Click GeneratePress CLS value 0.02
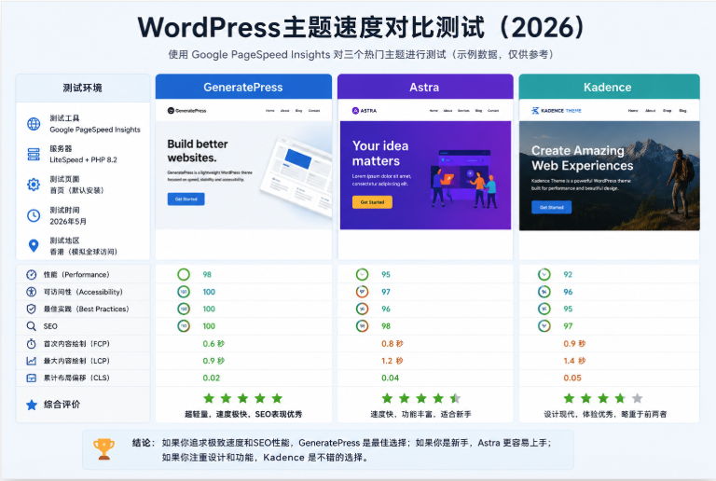This screenshot has width=716, height=481. (x=212, y=378)
